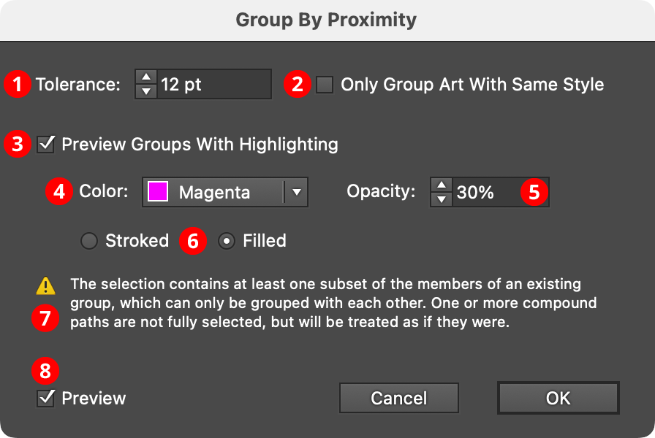This screenshot has height=438, width=655.
Task: Click the Tolerance label text
Action: [80, 84]
